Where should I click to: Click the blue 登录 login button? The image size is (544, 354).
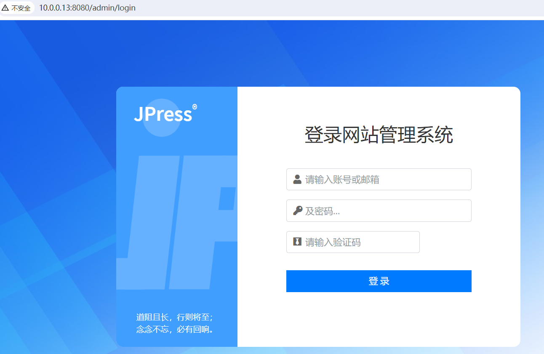coord(379,281)
